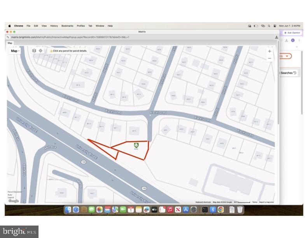Open the Report a map error link
The height and width of the screenshot is (238, 308).
click(266, 202)
